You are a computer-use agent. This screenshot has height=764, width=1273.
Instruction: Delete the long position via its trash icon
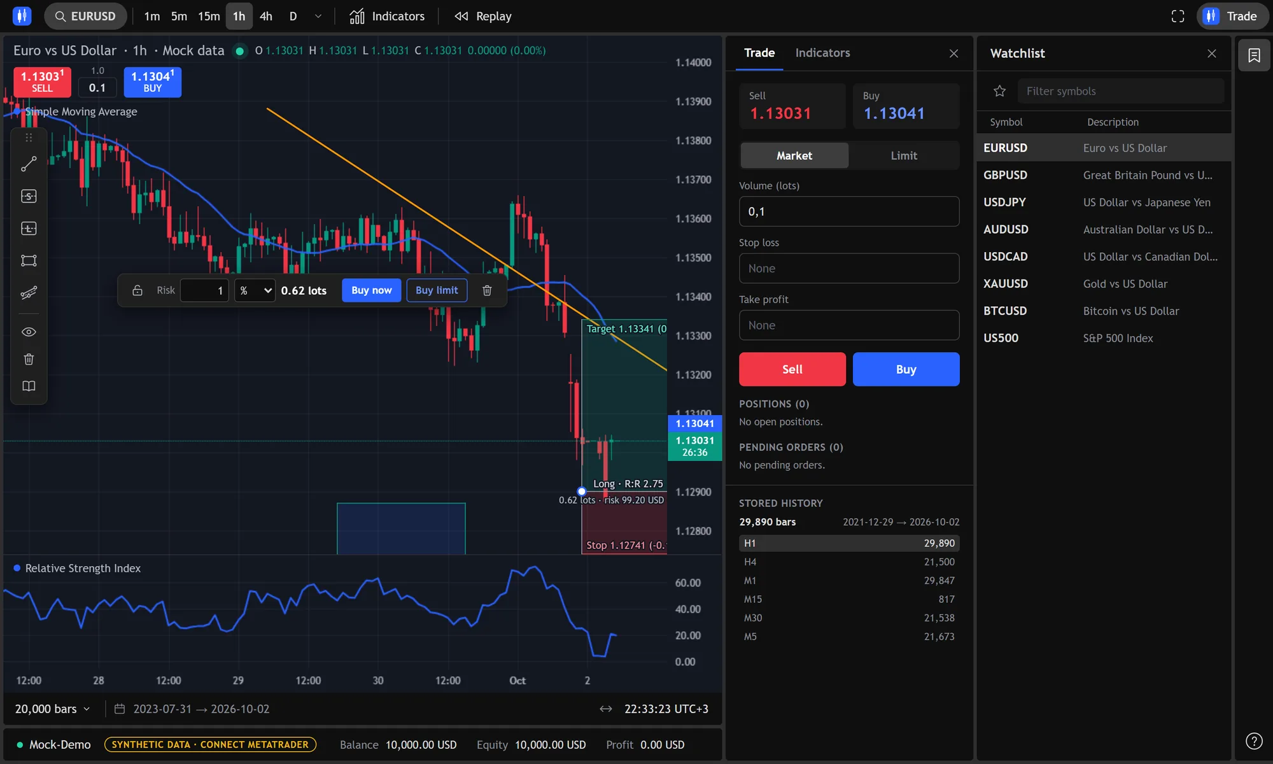(487, 290)
